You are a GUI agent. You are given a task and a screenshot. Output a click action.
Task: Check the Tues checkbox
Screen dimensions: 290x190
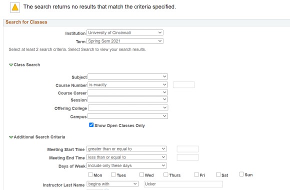pos(113,174)
